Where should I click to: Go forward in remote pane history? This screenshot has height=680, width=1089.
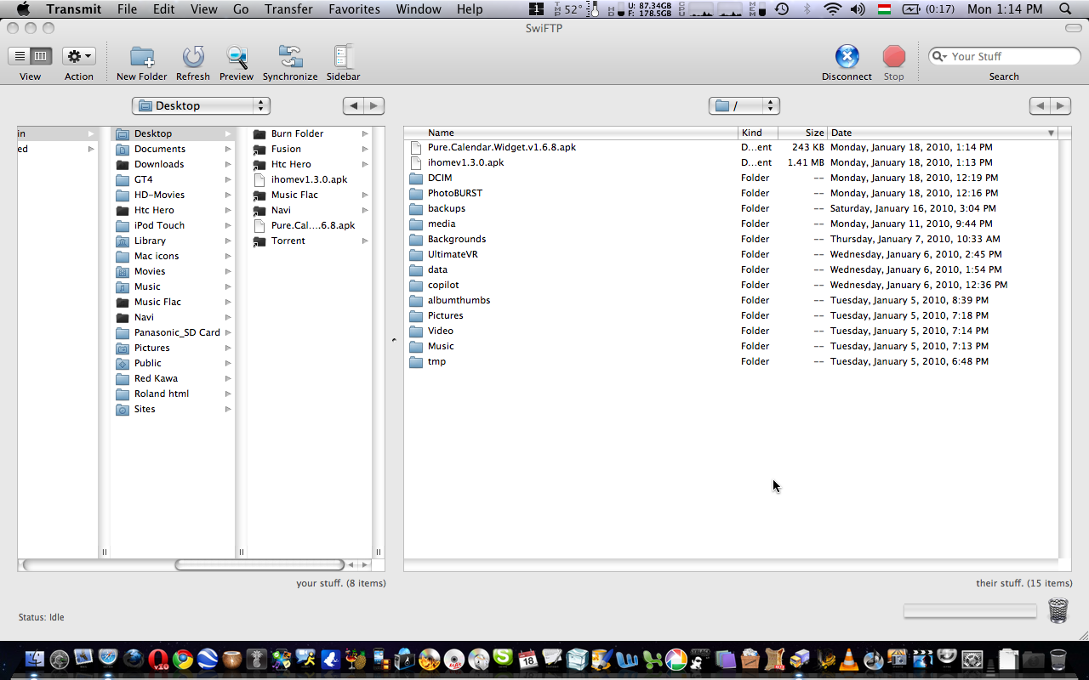click(1061, 105)
